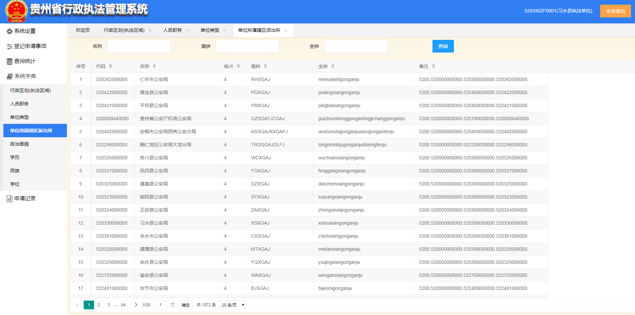The height and width of the screenshot is (315, 635).
Task: Sort the table by the 名称 column arrows
Action: pyautogui.click(x=154, y=66)
